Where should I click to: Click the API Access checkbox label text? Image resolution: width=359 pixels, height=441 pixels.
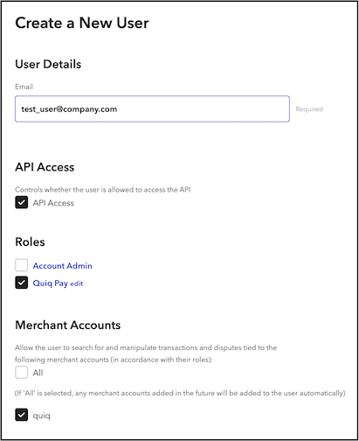point(53,203)
